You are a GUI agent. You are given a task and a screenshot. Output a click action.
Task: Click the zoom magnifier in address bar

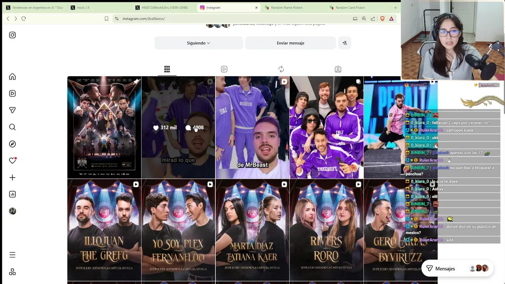click(364, 19)
